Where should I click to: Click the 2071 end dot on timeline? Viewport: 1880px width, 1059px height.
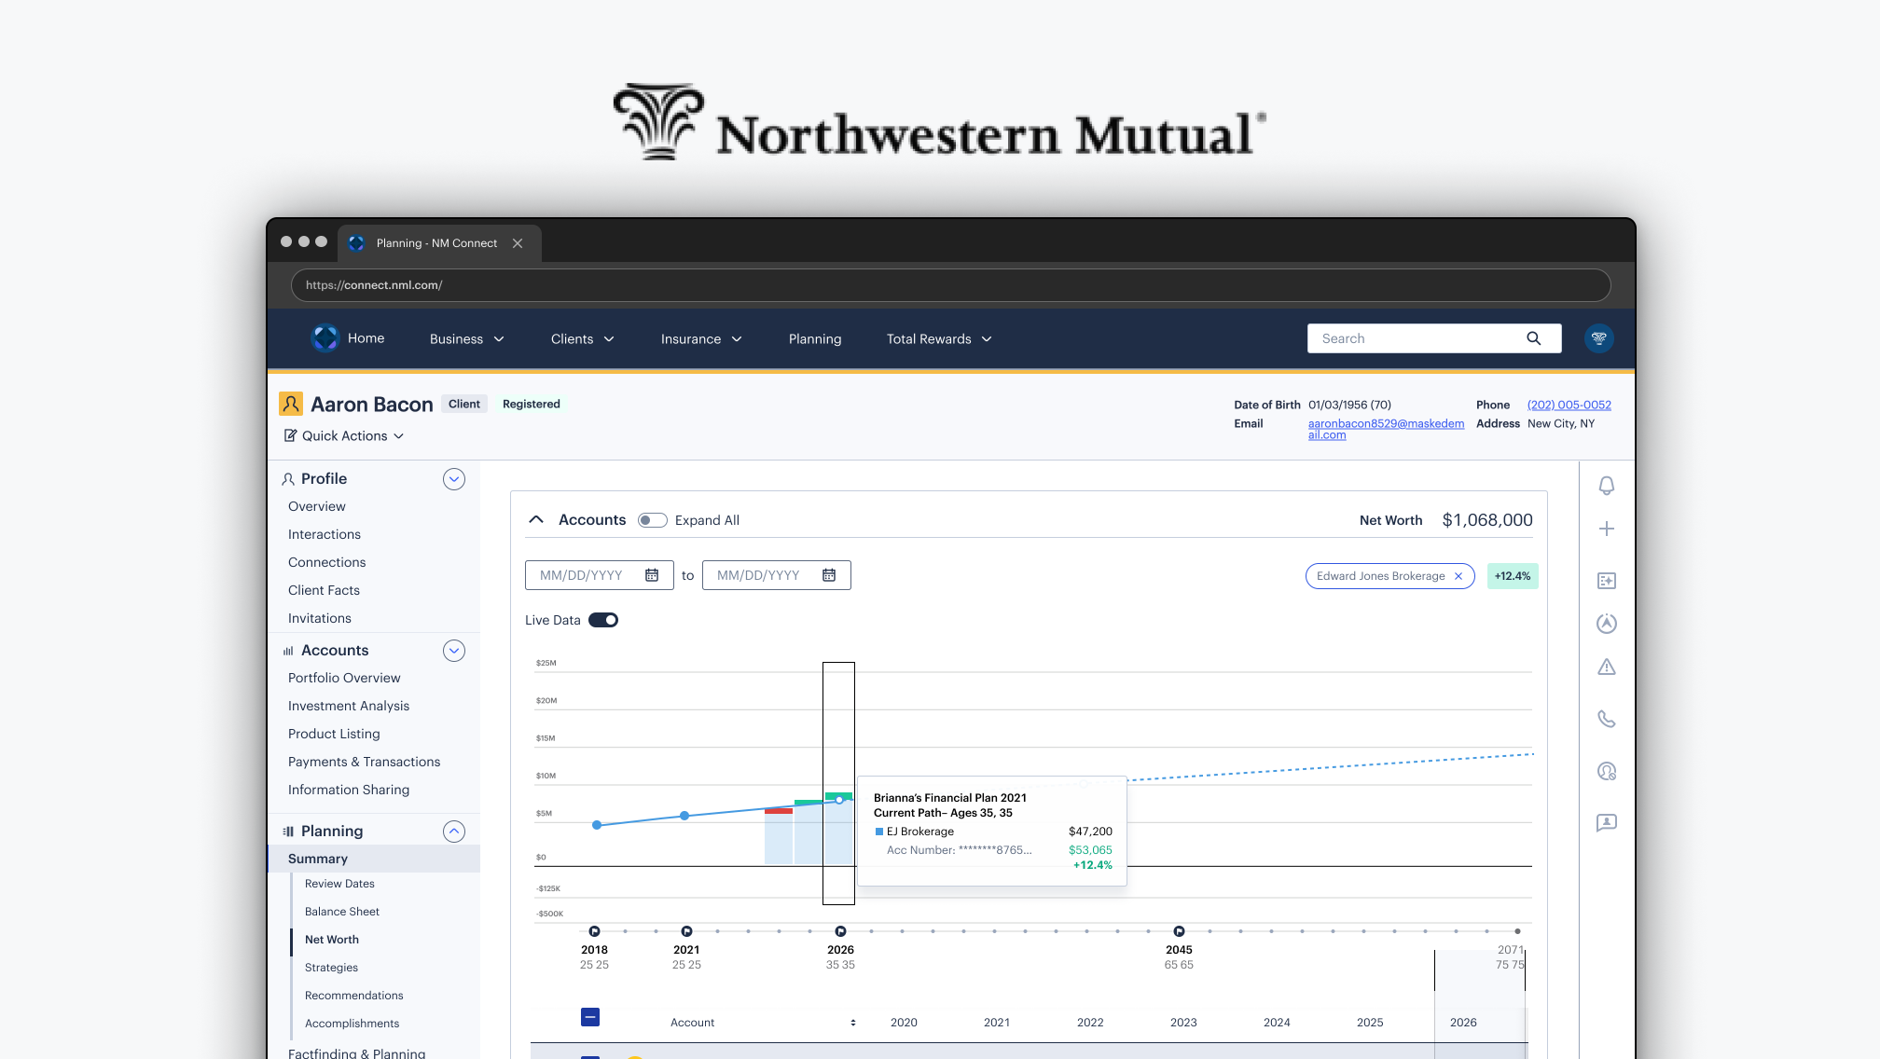(1518, 931)
